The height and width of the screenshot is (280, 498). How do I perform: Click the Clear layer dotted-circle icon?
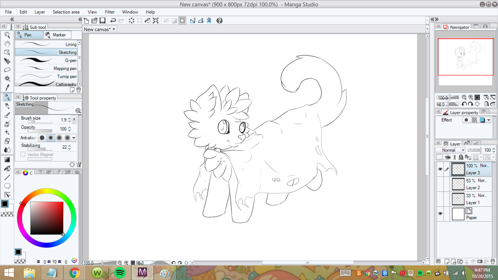click(131, 20)
